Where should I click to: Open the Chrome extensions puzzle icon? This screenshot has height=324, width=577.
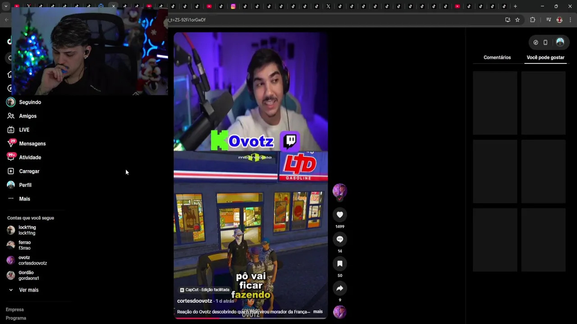click(532, 20)
